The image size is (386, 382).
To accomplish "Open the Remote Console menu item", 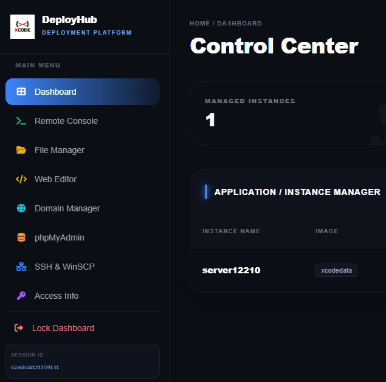I will 83,121.
